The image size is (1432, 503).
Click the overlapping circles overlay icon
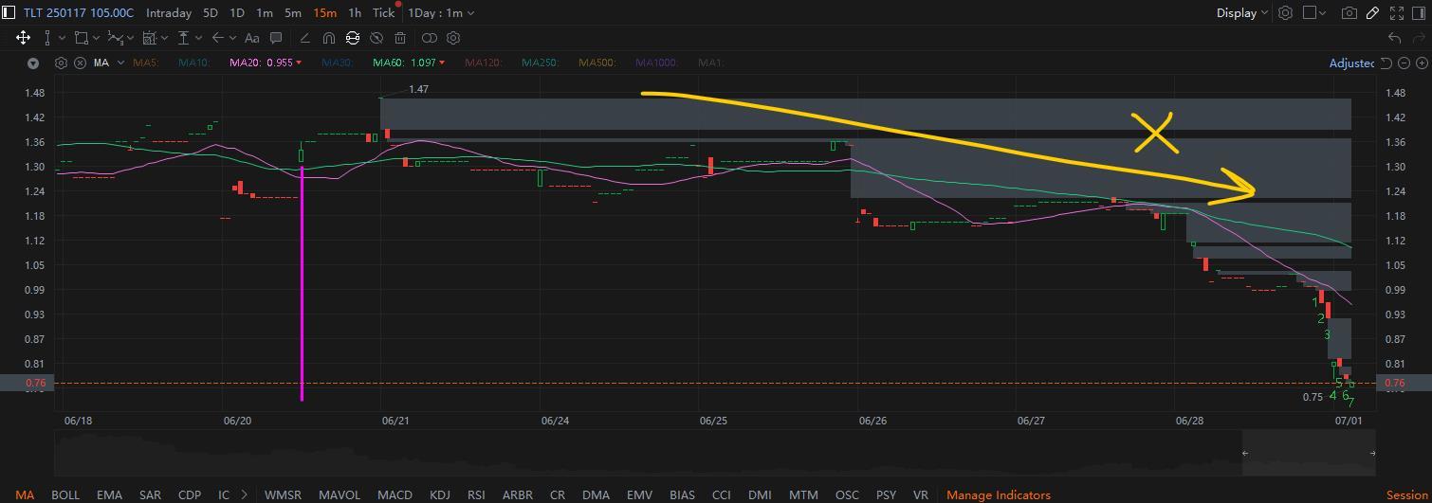coord(430,38)
